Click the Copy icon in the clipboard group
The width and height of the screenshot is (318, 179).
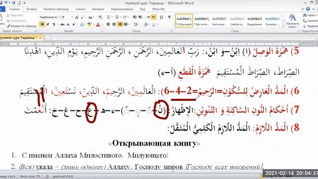[8, 21]
